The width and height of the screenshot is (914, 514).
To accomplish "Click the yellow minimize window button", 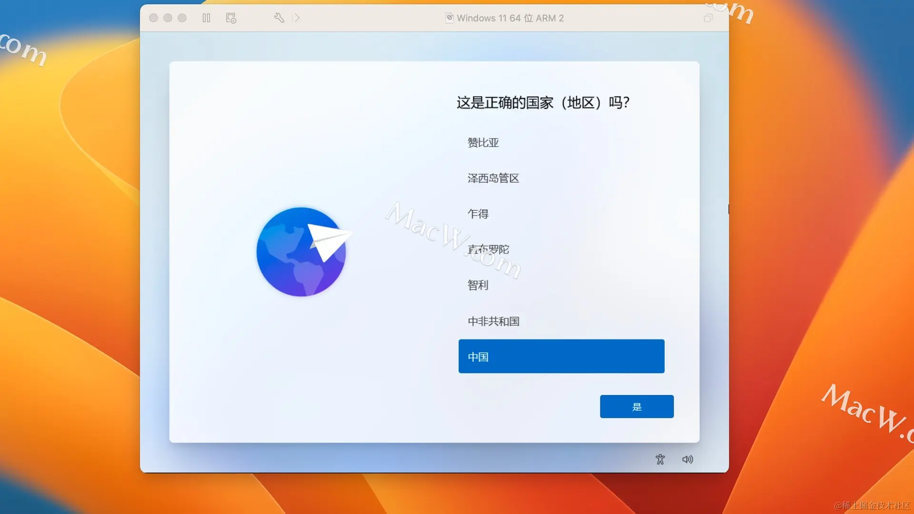I will point(168,18).
